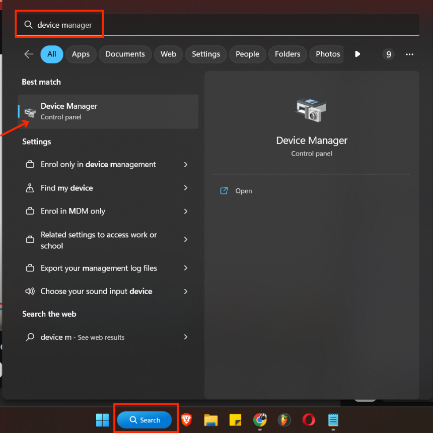
Task: Open Google Chrome from the taskbar
Action: pyautogui.click(x=260, y=420)
